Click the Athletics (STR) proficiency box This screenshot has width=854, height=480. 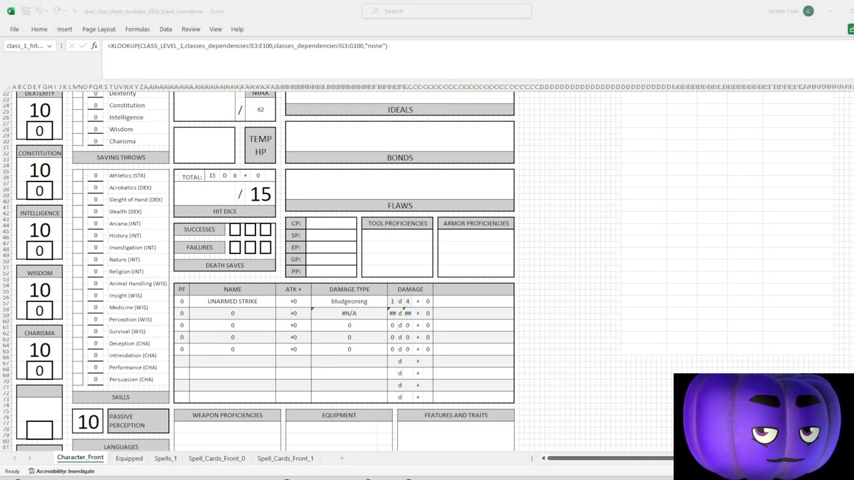[x=78, y=175]
